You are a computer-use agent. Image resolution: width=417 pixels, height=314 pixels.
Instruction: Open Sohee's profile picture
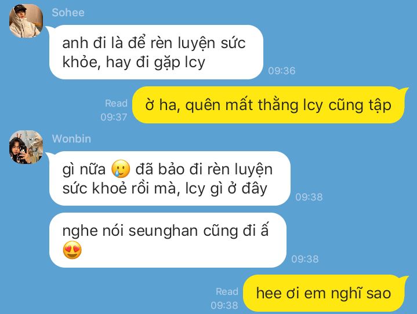(26, 21)
